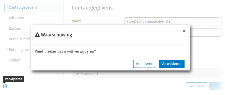Click the trash can delete icon
This screenshot has width=225, height=95.
pyautogui.click(x=5, y=86)
